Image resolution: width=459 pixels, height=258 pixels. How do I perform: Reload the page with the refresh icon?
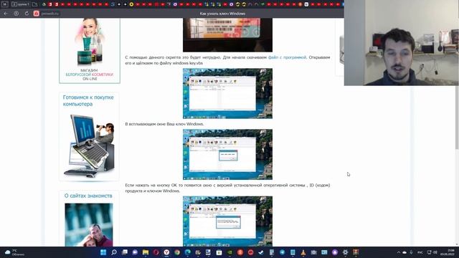[27, 14]
